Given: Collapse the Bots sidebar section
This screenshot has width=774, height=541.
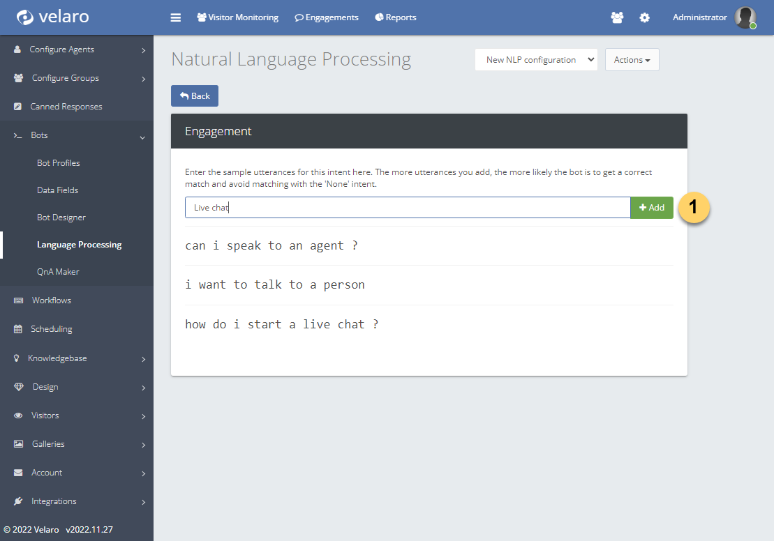Looking at the screenshot, I should 77,135.
